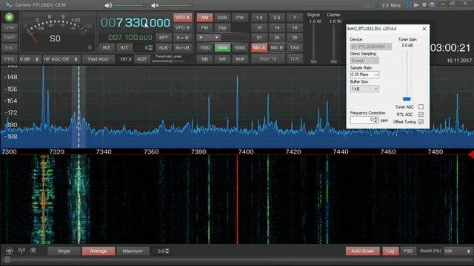Open the 0 dB attenuator dropdown

pyautogui.click(x=30, y=59)
